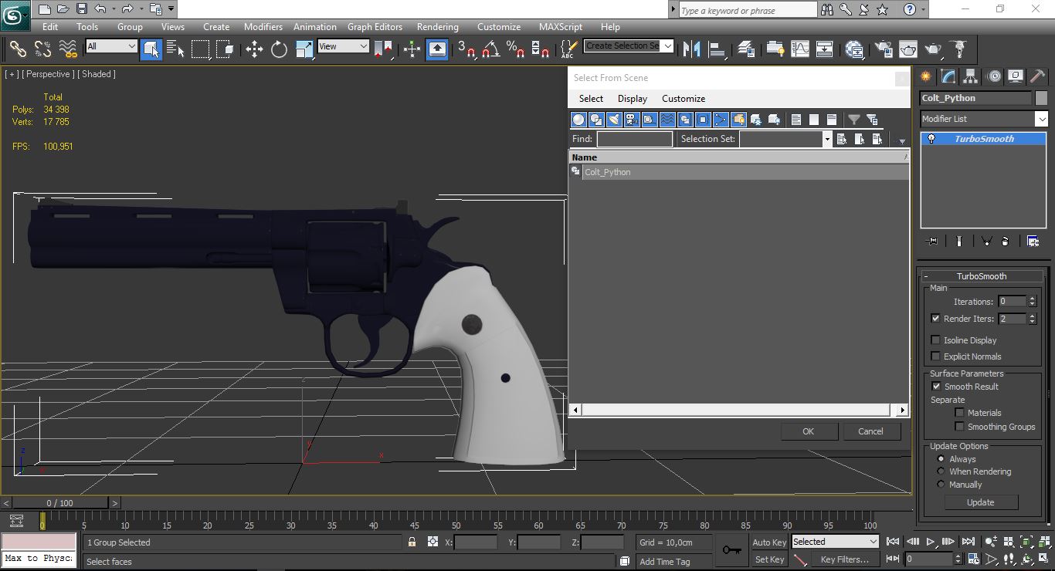Enable Explicit Normals checkbox
1055x571 pixels.
[x=936, y=356]
